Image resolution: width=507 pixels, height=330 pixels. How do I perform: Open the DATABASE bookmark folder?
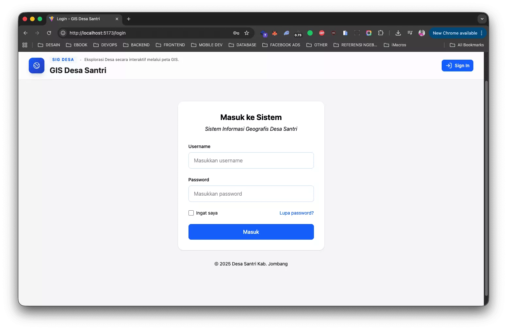tap(242, 45)
